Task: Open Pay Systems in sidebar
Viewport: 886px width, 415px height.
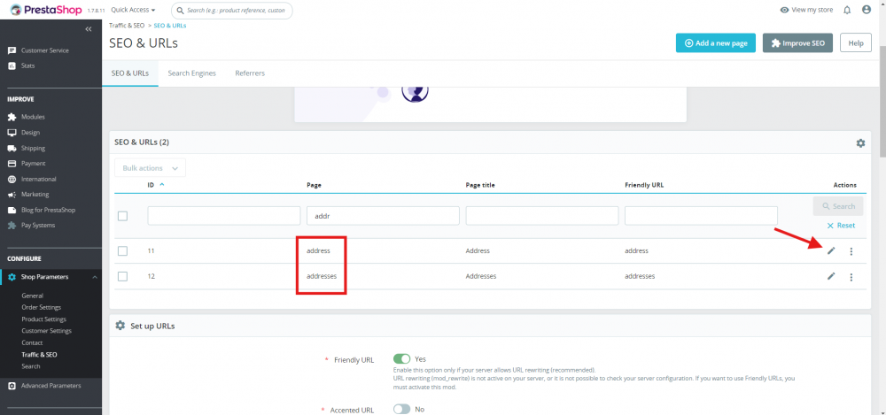Action: [x=38, y=226]
